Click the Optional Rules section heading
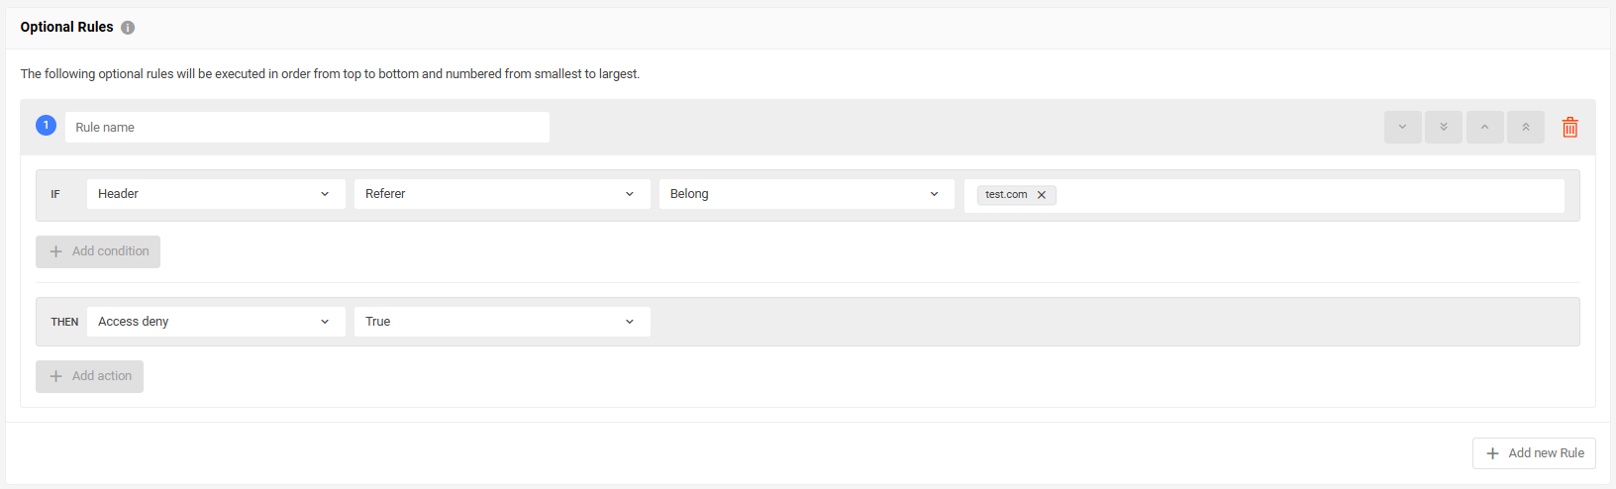1616x489 pixels. (x=66, y=28)
